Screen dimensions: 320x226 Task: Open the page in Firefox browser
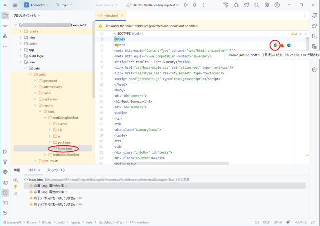282,45
